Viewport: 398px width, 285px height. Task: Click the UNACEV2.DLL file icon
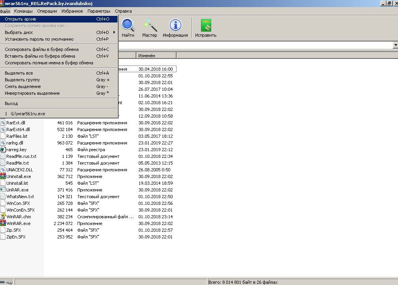tap(3, 170)
